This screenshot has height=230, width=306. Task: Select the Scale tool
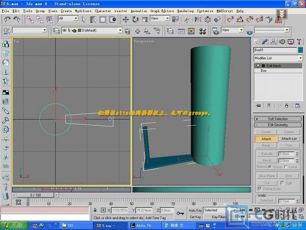tap(145, 19)
